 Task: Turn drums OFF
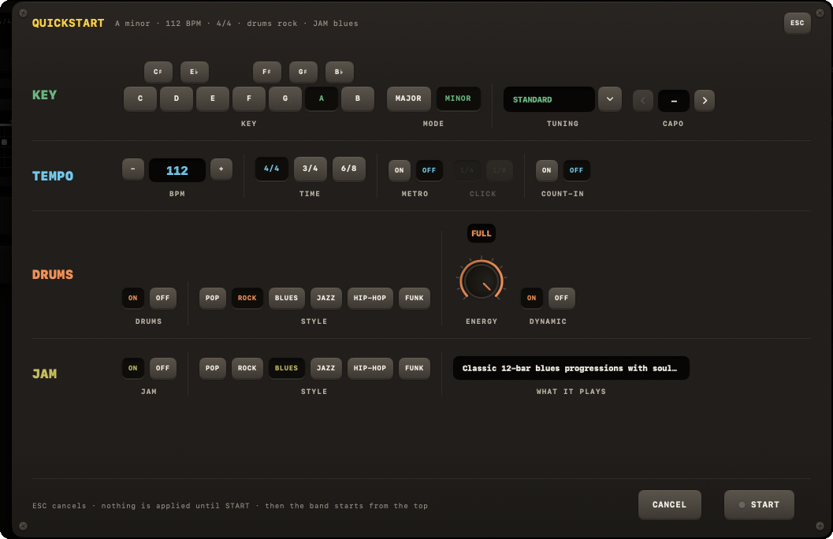(162, 298)
